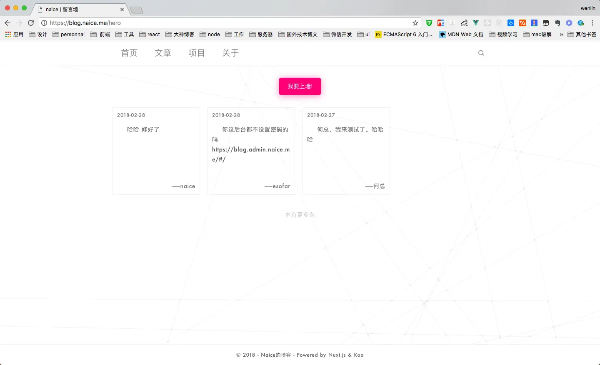600x365 pixels.
Task: Open the ui bookmark folder
Action: [x=363, y=35]
